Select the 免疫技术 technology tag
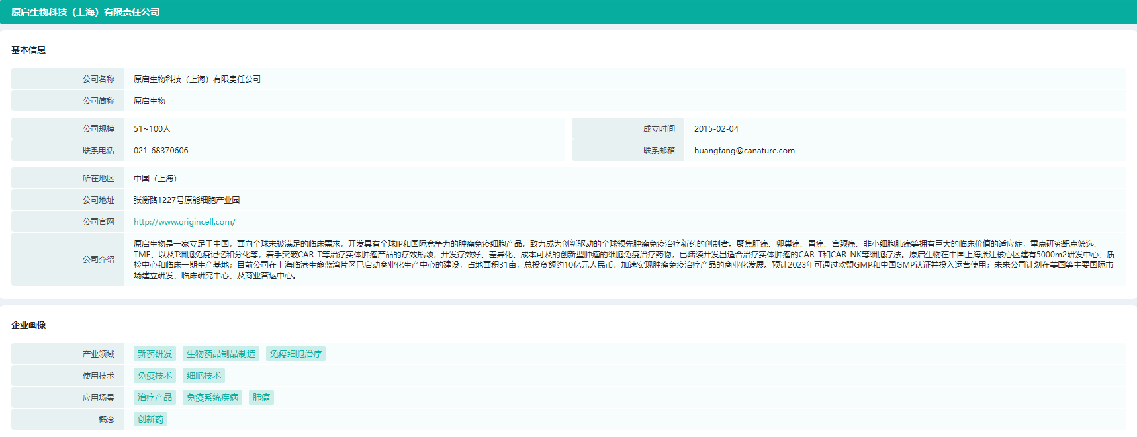This screenshot has width=1137, height=437. click(155, 376)
